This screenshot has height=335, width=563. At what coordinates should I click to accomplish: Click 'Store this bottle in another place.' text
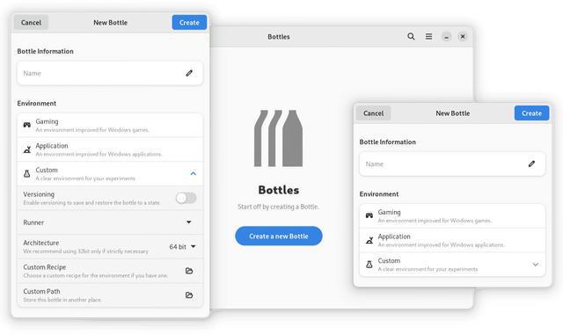coord(62,300)
